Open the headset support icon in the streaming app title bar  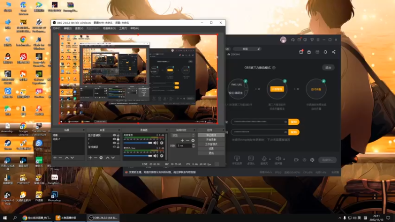[293, 40]
